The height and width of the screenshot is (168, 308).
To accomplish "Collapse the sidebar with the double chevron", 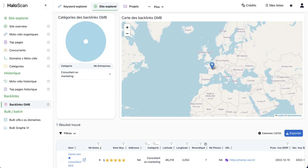I will point(46,5).
